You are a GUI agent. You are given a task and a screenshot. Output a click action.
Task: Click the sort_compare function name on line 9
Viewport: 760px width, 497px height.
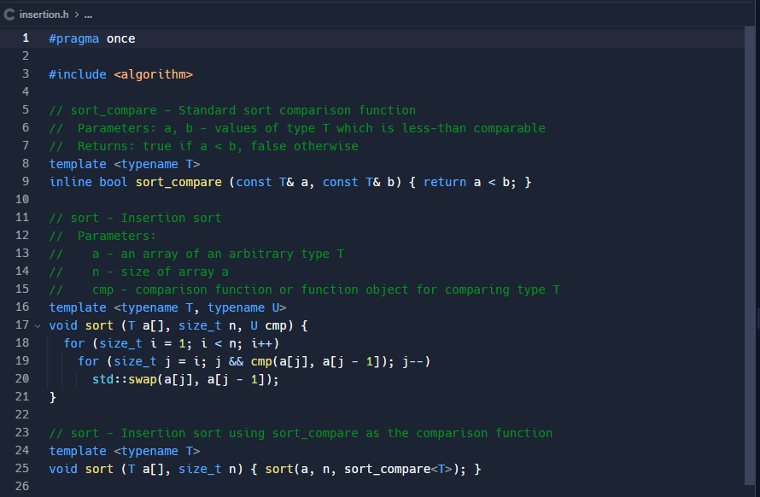(x=178, y=181)
